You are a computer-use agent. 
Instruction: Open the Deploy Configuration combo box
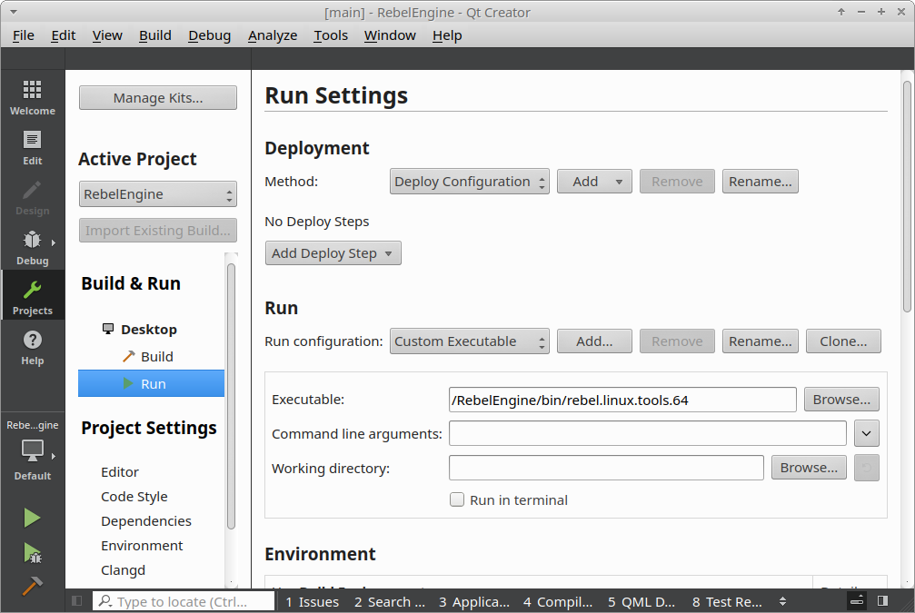pyautogui.click(x=469, y=182)
